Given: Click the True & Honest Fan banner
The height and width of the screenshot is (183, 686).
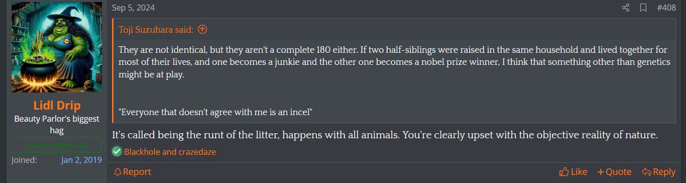Looking at the screenshot, I should tap(57, 145).
